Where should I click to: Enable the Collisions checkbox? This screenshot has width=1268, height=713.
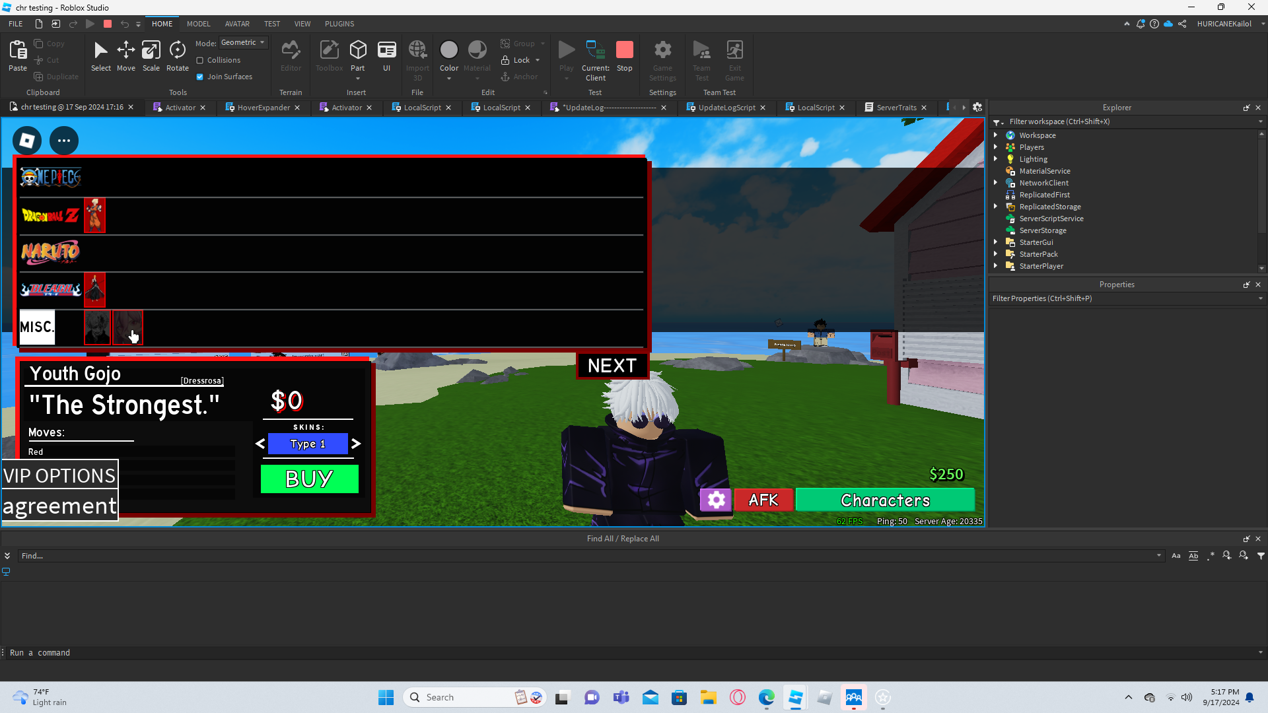(200, 60)
